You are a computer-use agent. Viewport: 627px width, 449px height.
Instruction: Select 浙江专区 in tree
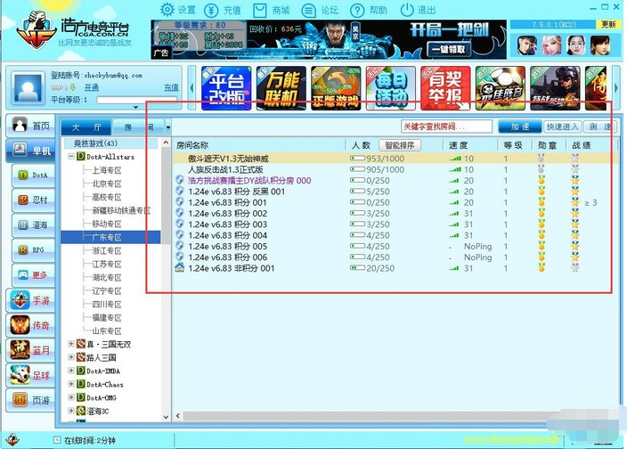(x=106, y=250)
